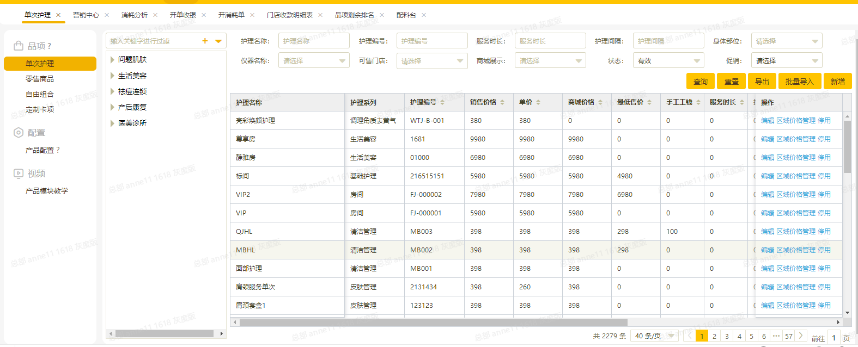The image size is (858, 347).
Task: Close the 开消耗单 tab
Action: click(x=252, y=15)
